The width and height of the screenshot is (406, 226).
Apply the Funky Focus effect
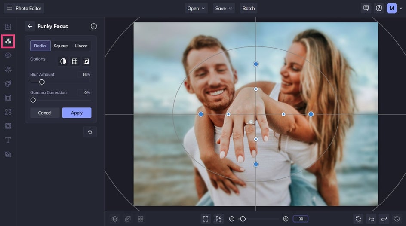77,113
